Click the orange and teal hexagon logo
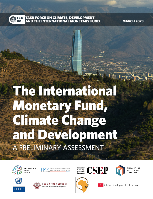153x199 pixels. coord(120,170)
